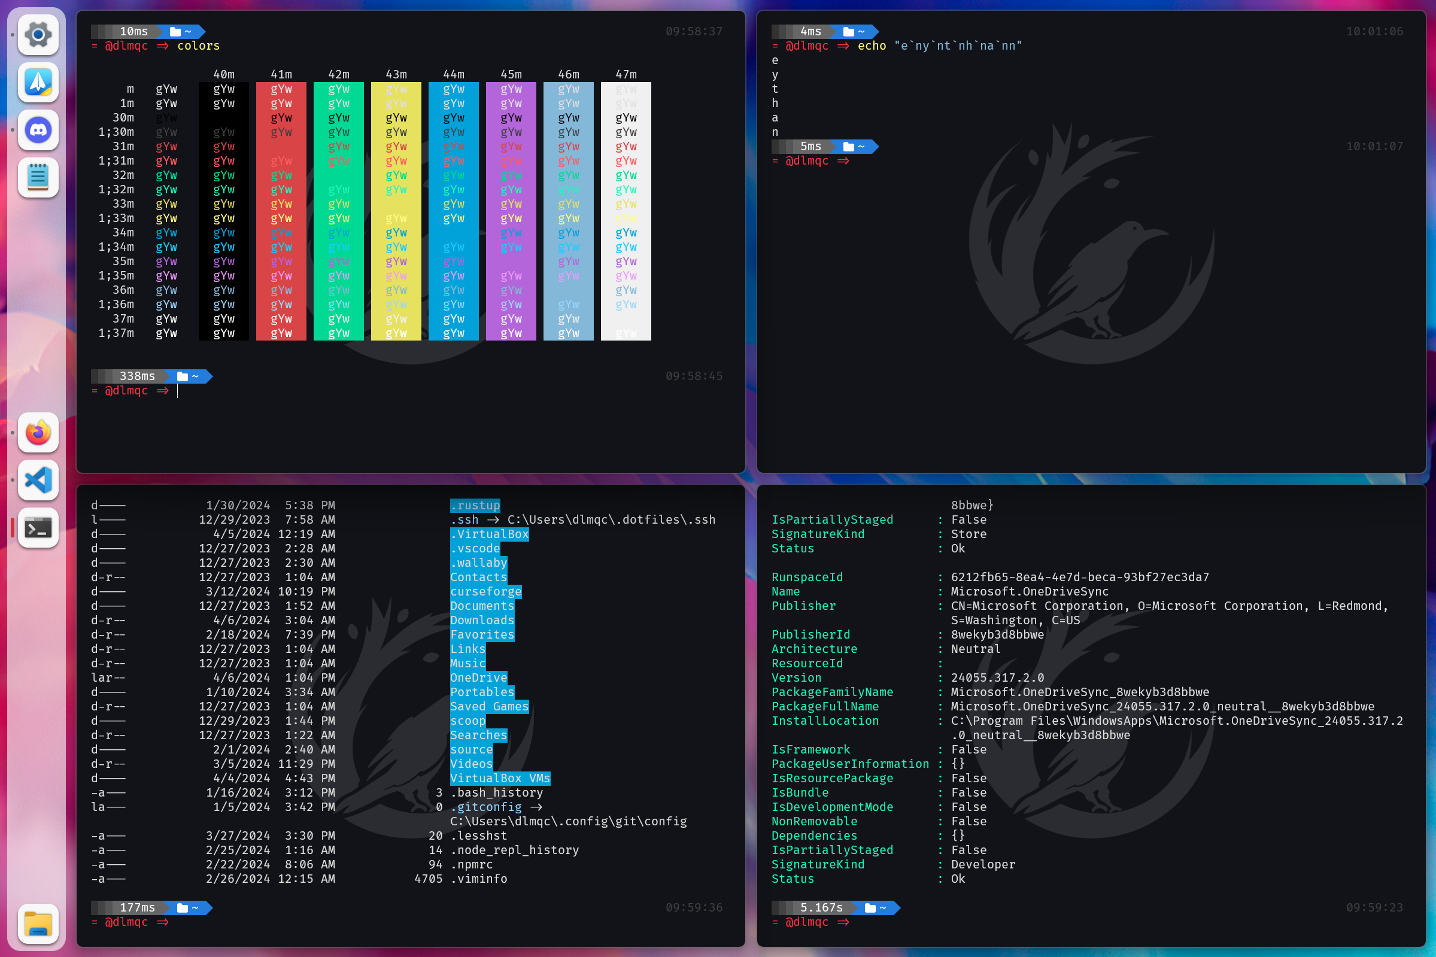Screen dimensions: 1436x957
Task: Click the .vscode directory entry
Action: pos(475,548)
